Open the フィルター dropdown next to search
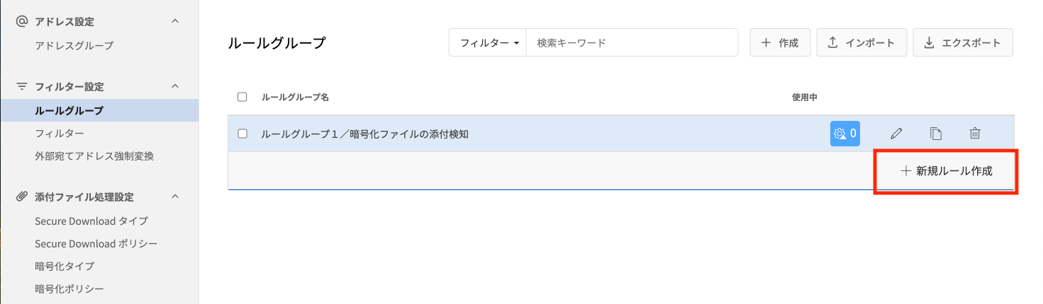This screenshot has height=304, width=1043. pyautogui.click(x=489, y=43)
